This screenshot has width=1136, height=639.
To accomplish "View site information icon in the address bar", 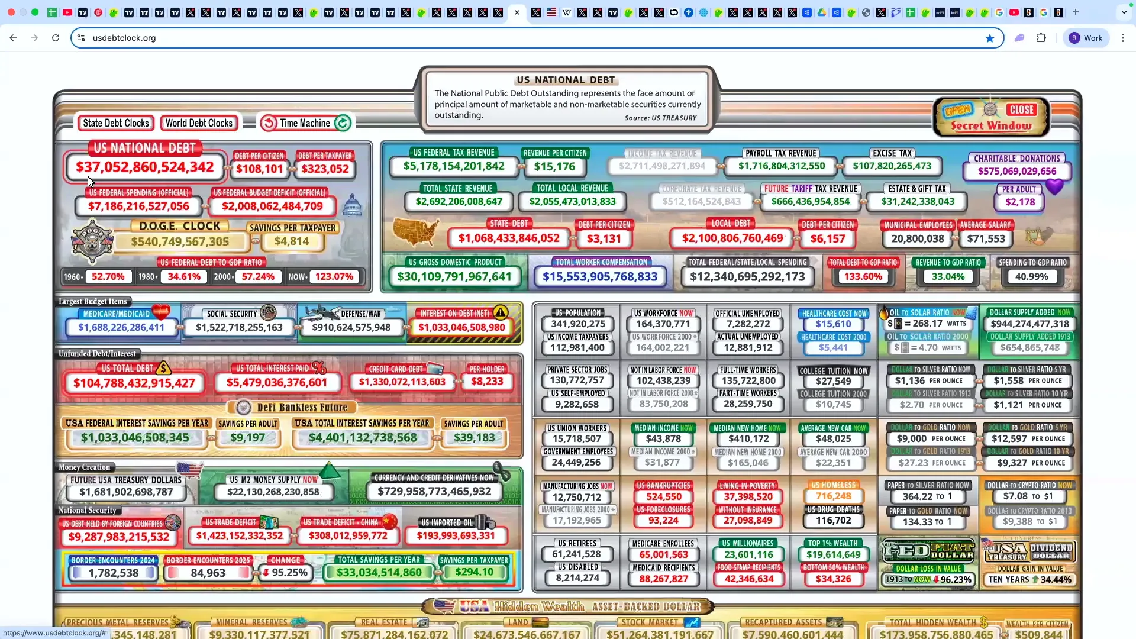I will 81,38.
